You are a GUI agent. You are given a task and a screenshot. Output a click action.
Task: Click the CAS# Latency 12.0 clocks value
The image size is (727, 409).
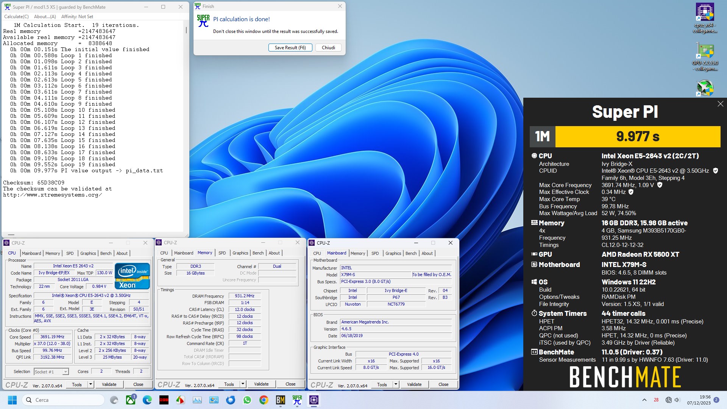(x=245, y=310)
